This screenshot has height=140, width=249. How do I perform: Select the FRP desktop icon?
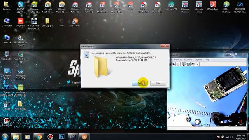click(x=61, y=23)
